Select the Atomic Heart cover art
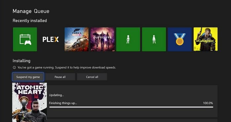 click(x=29, y=102)
